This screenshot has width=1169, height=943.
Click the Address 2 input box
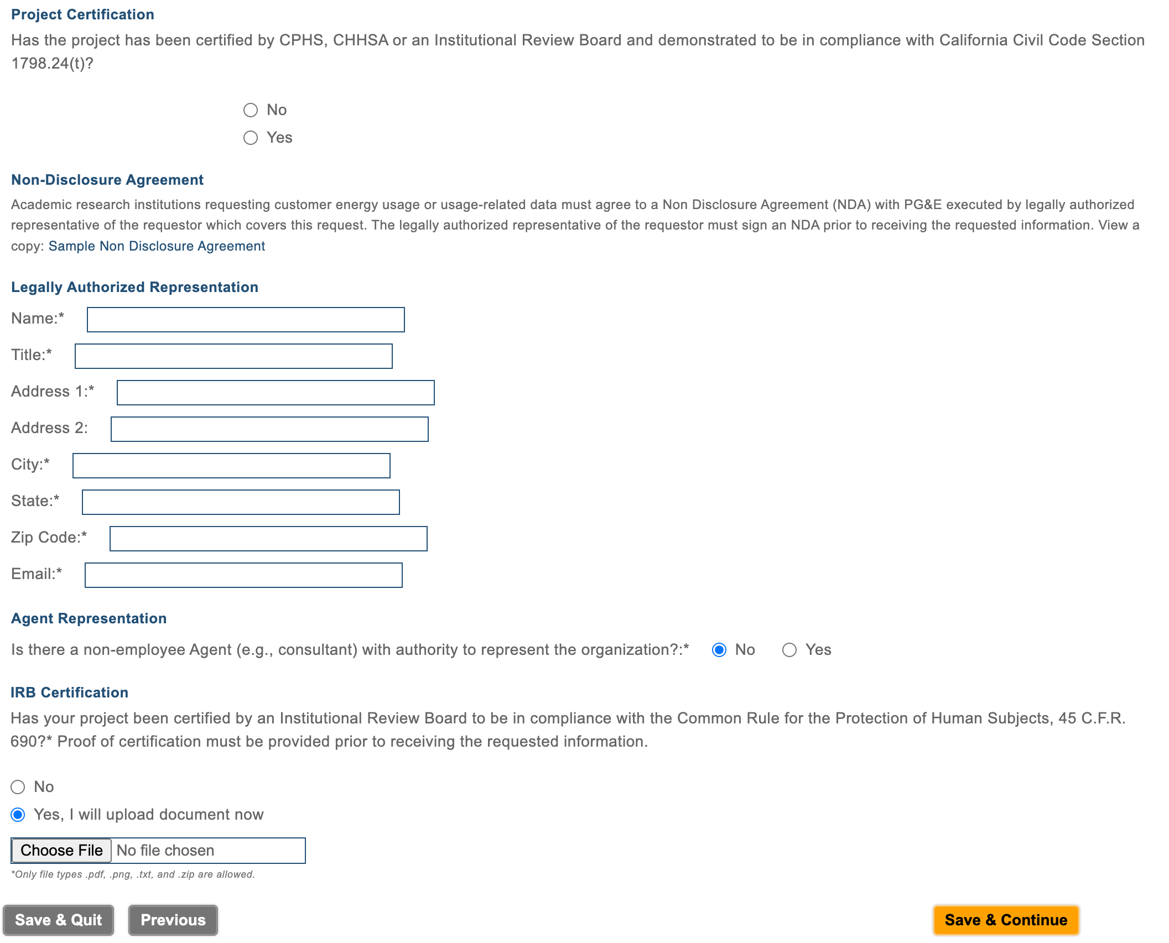click(269, 429)
